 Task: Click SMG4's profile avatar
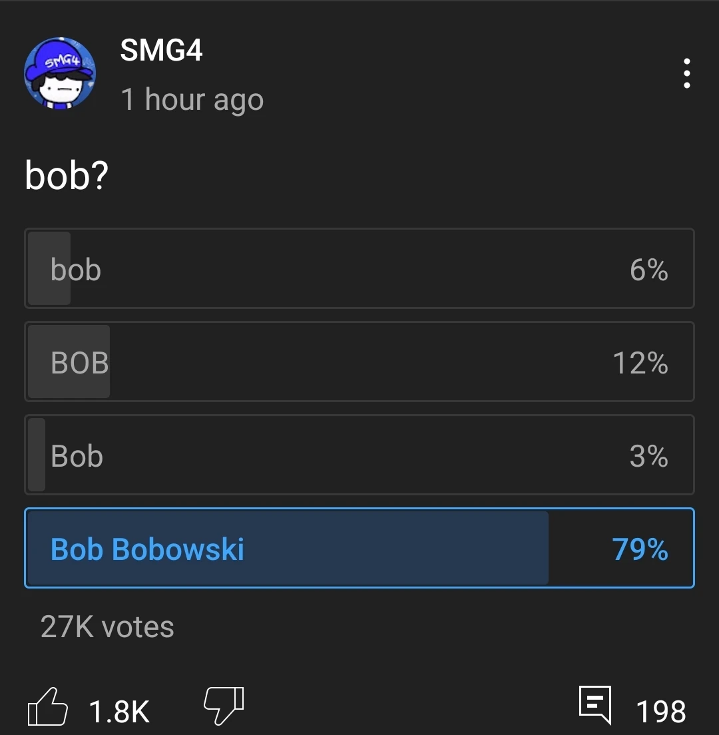61,74
